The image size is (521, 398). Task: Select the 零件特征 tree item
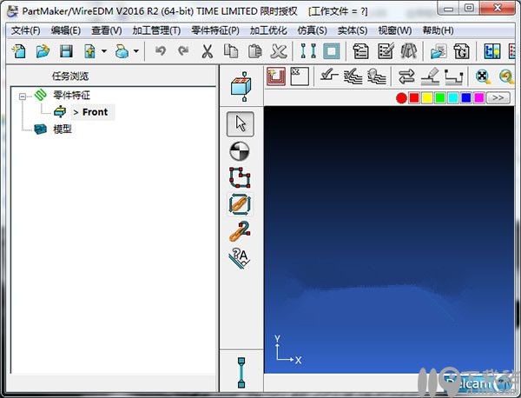(x=71, y=96)
